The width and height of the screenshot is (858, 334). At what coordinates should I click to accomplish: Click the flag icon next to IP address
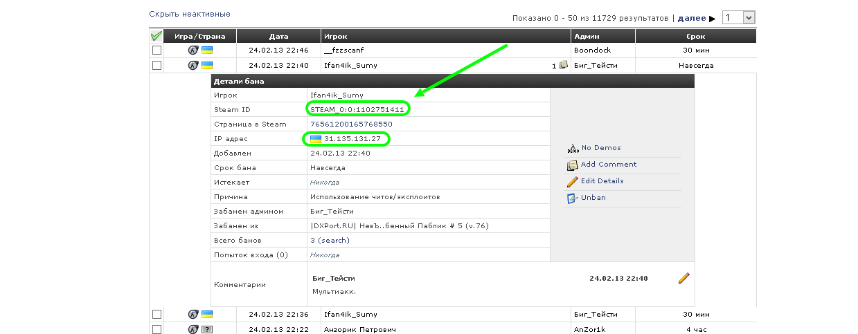[315, 139]
